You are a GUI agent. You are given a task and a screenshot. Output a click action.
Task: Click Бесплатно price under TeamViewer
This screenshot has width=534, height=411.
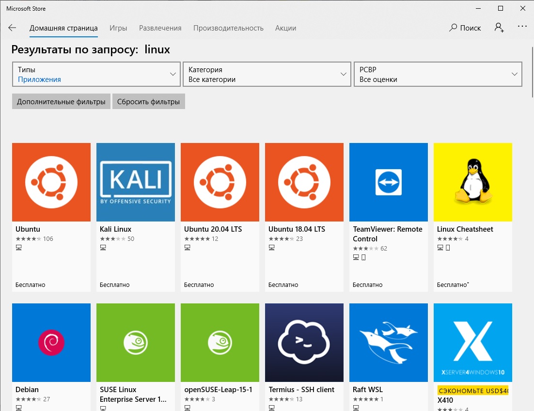point(367,285)
